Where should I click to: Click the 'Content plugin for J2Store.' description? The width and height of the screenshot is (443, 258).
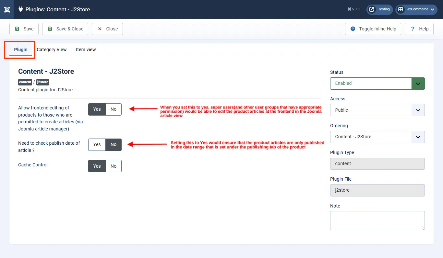(x=46, y=90)
